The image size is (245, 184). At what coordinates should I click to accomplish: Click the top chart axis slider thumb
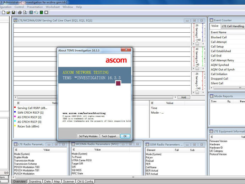[197, 44]
